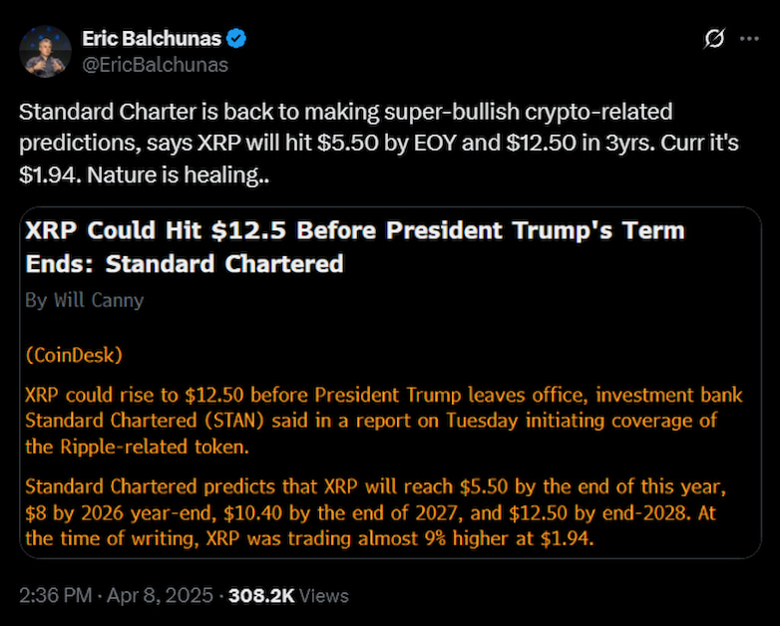Click the "Nature is healing.." sentence in tweet

[179, 175]
